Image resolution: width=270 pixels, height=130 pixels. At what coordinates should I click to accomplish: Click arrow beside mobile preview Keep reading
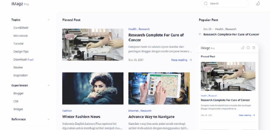tap(254, 115)
